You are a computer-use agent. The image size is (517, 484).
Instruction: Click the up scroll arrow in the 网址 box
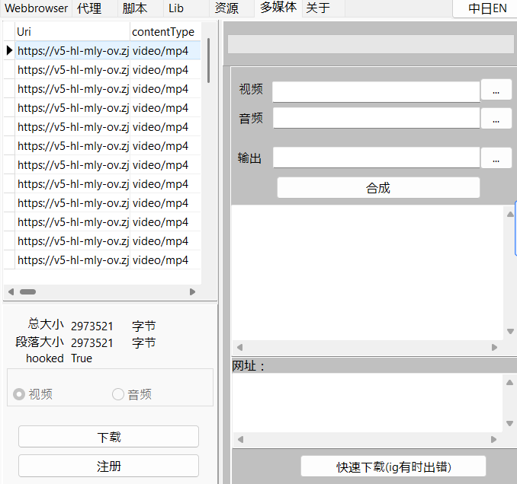[x=509, y=383]
